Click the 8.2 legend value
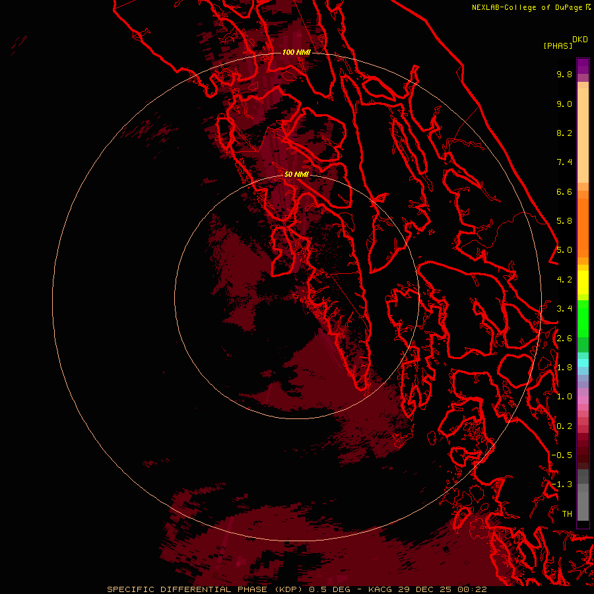594x594 pixels. click(564, 133)
